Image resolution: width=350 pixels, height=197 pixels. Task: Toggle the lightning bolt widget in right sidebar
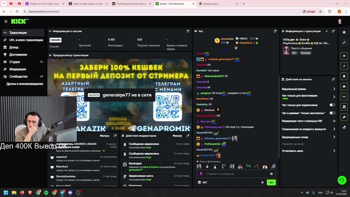point(344,66)
